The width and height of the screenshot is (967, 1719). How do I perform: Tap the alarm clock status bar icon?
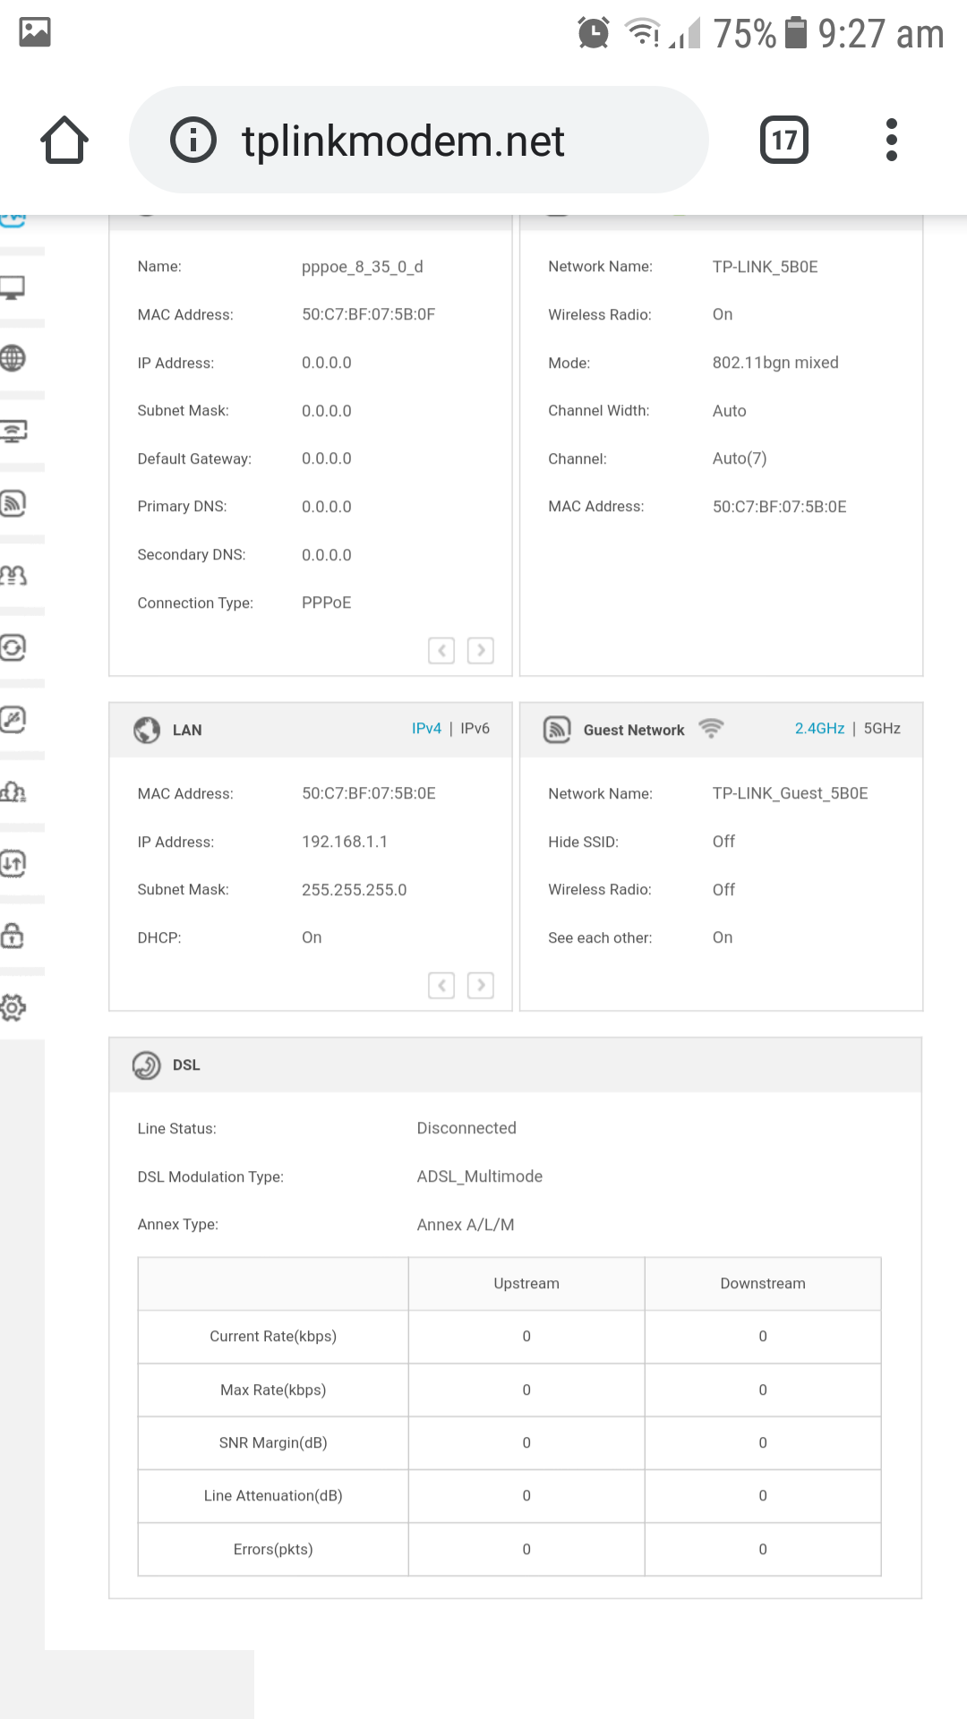click(594, 33)
